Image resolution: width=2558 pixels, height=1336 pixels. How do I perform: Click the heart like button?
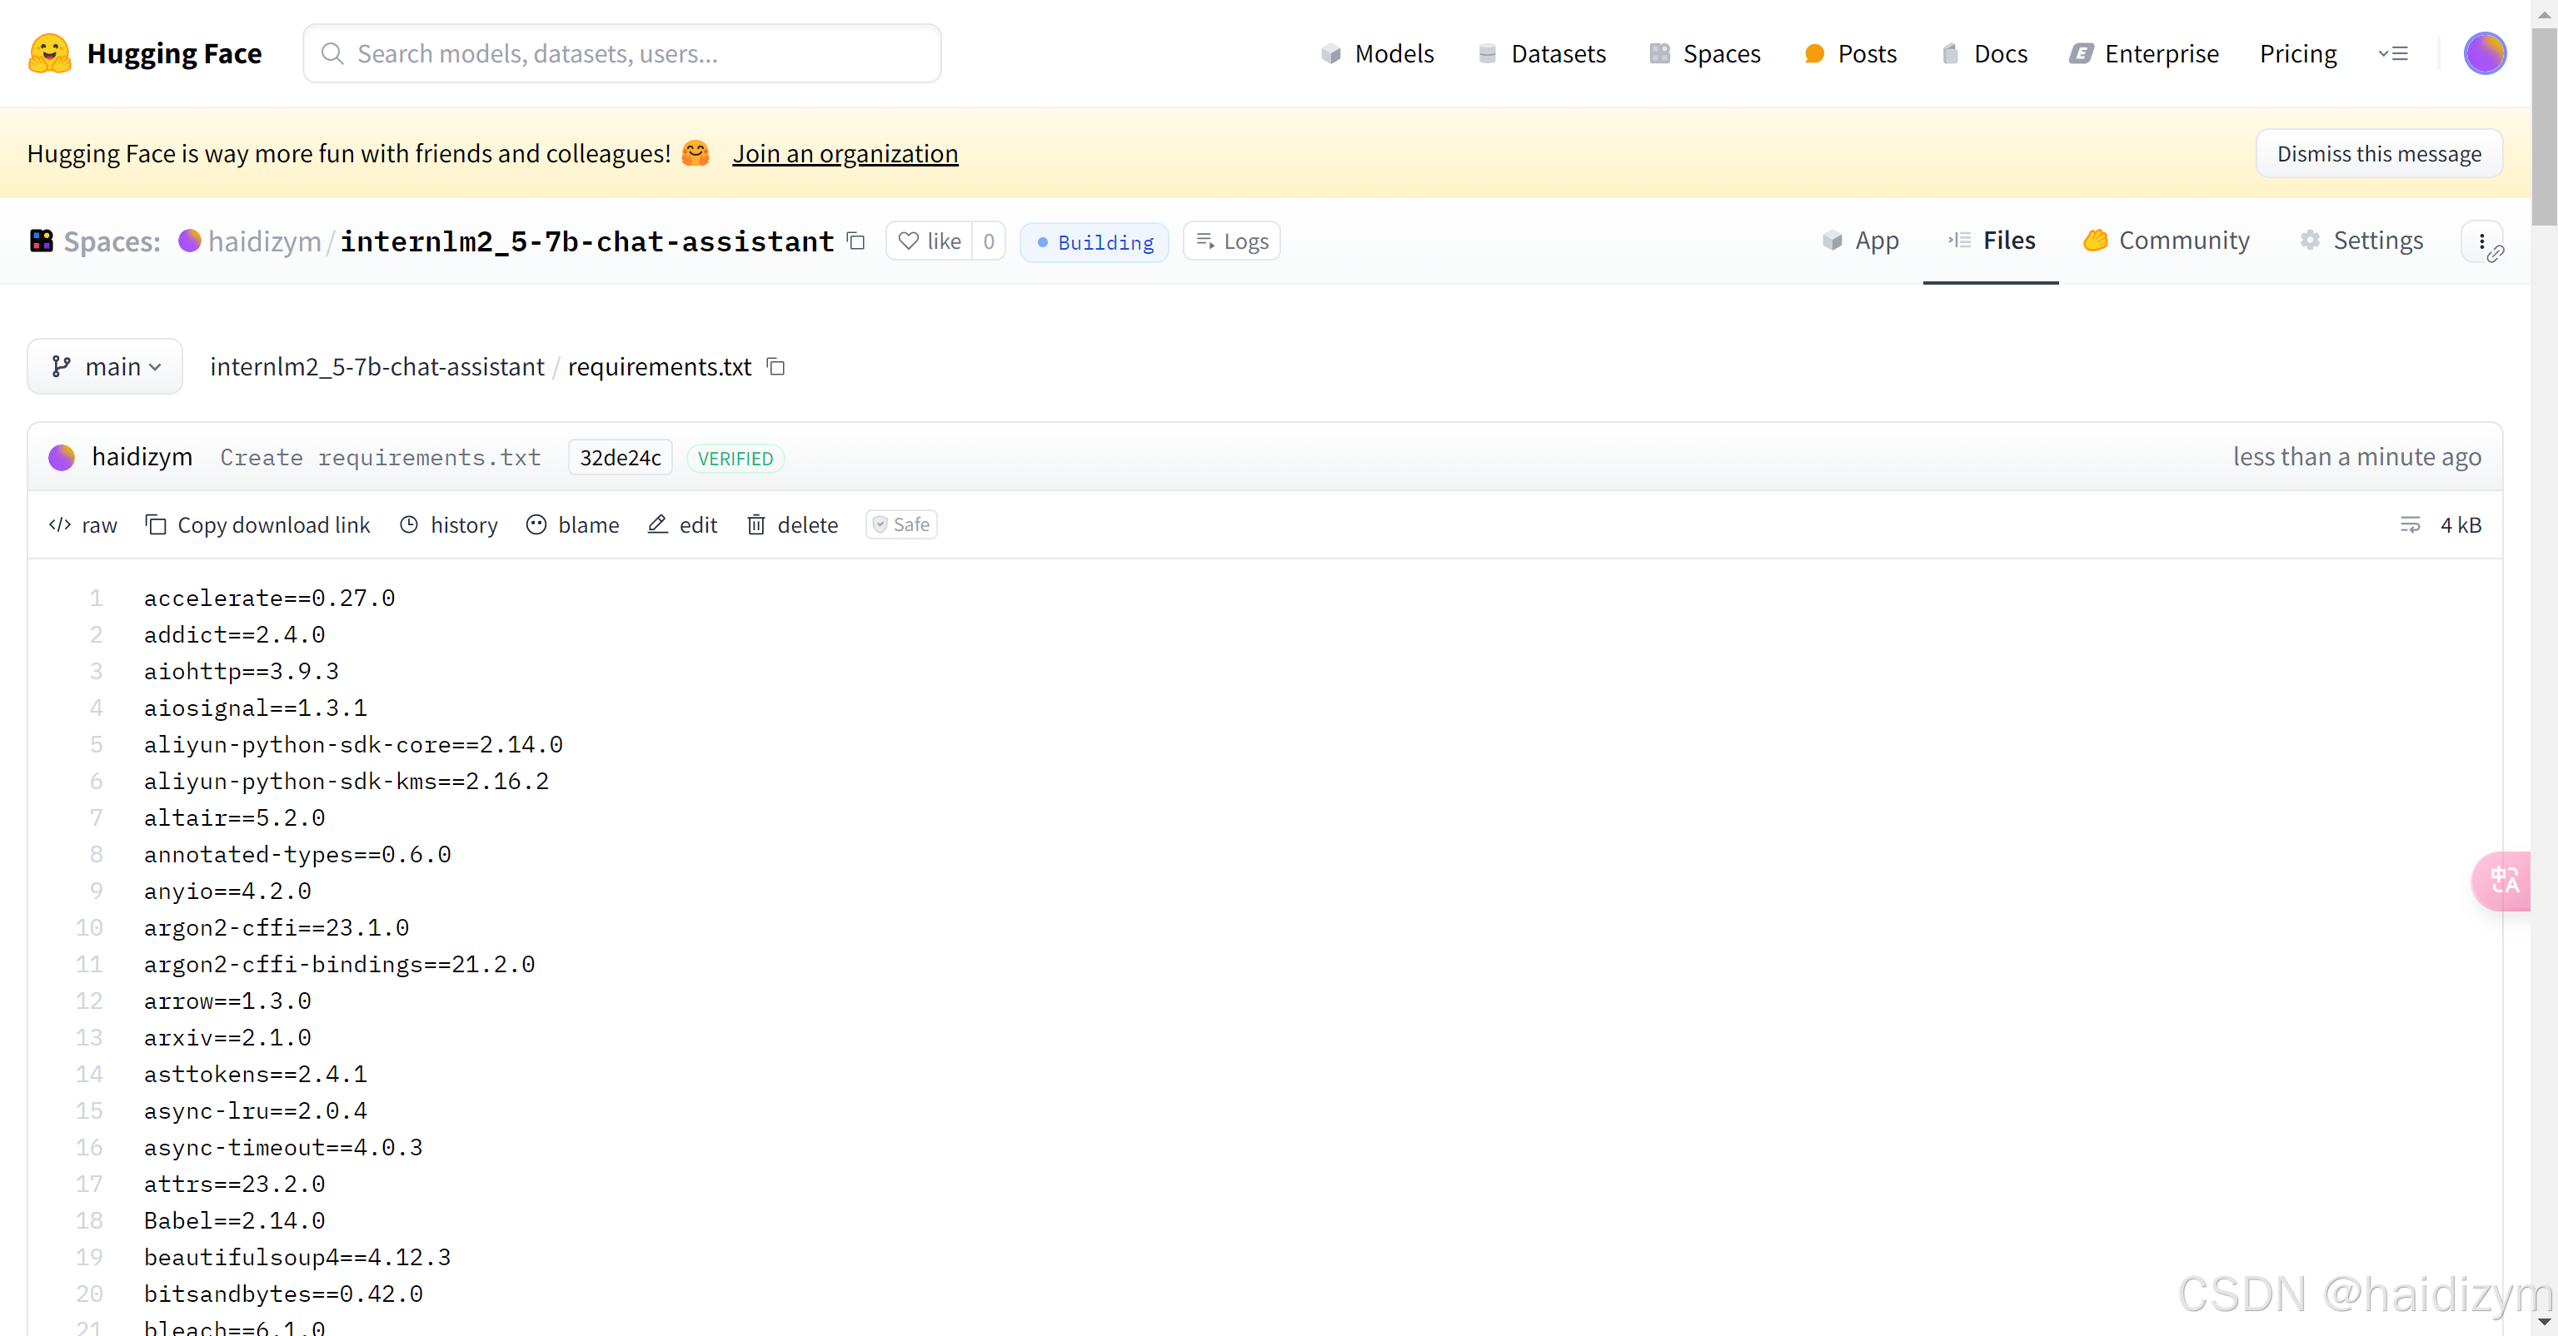point(930,241)
